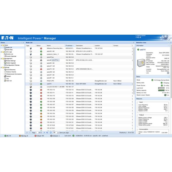Go to the next page
This screenshot has width=172, height=172.
coord(44,132)
